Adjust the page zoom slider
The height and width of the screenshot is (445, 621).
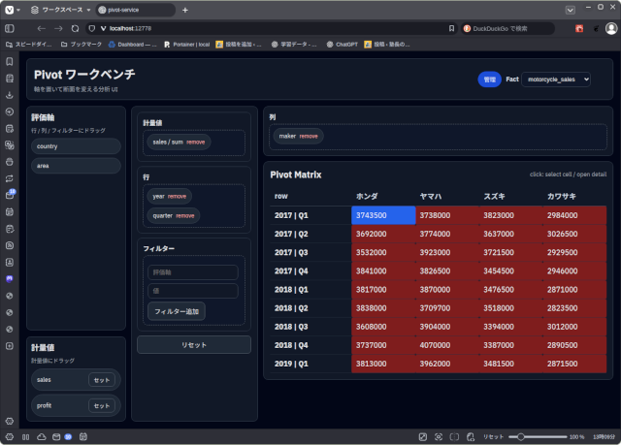537,437
